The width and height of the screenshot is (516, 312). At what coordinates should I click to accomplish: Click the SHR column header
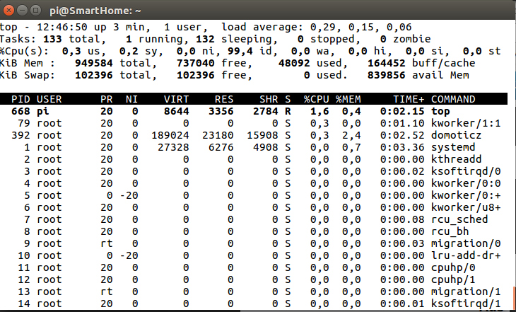tap(269, 99)
